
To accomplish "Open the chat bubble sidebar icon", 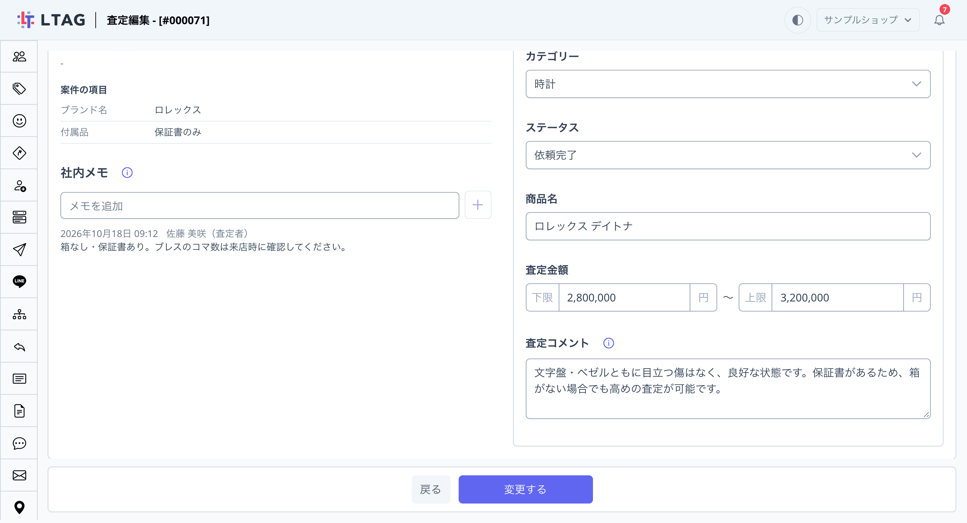I will click(x=19, y=443).
